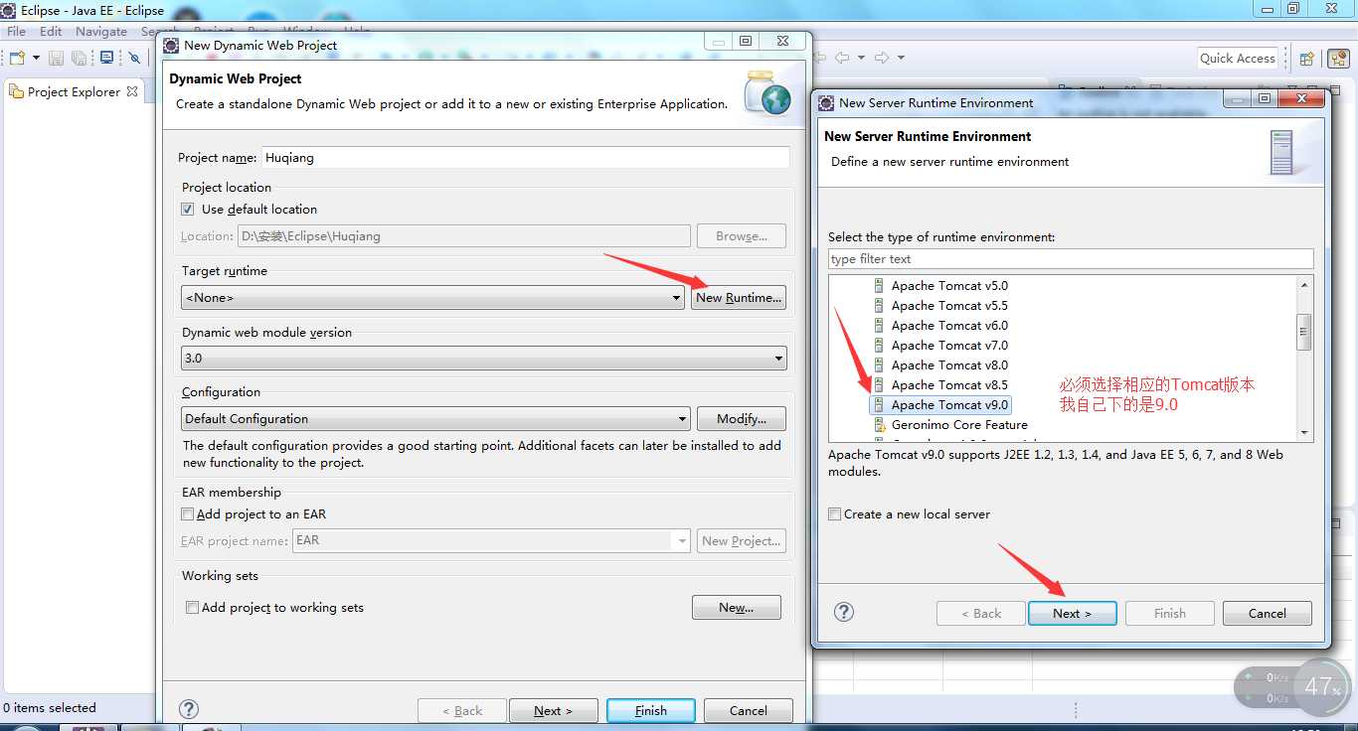Click the Project name text field
The height and width of the screenshot is (731, 1358).
(526, 157)
